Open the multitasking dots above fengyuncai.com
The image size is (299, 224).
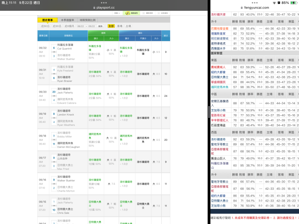(255, 3)
